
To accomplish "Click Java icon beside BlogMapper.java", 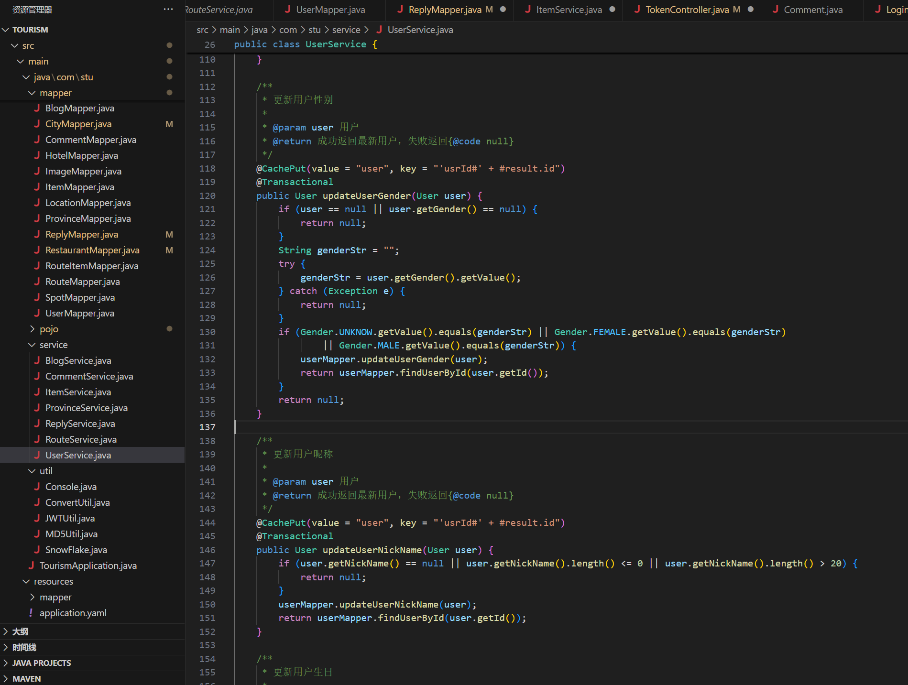I will click(37, 108).
